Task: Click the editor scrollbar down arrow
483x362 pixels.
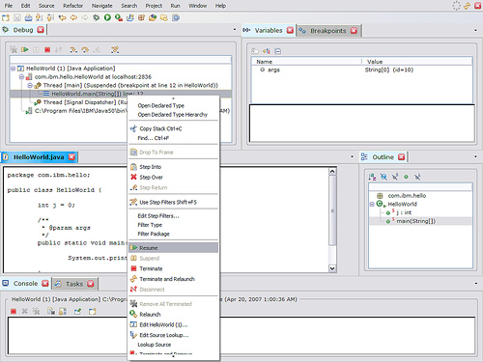Action: coord(332,268)
